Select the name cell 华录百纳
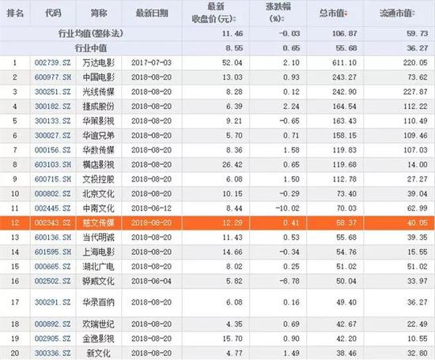Viewport: 435px width, 360px height. [x=99, y=302]
